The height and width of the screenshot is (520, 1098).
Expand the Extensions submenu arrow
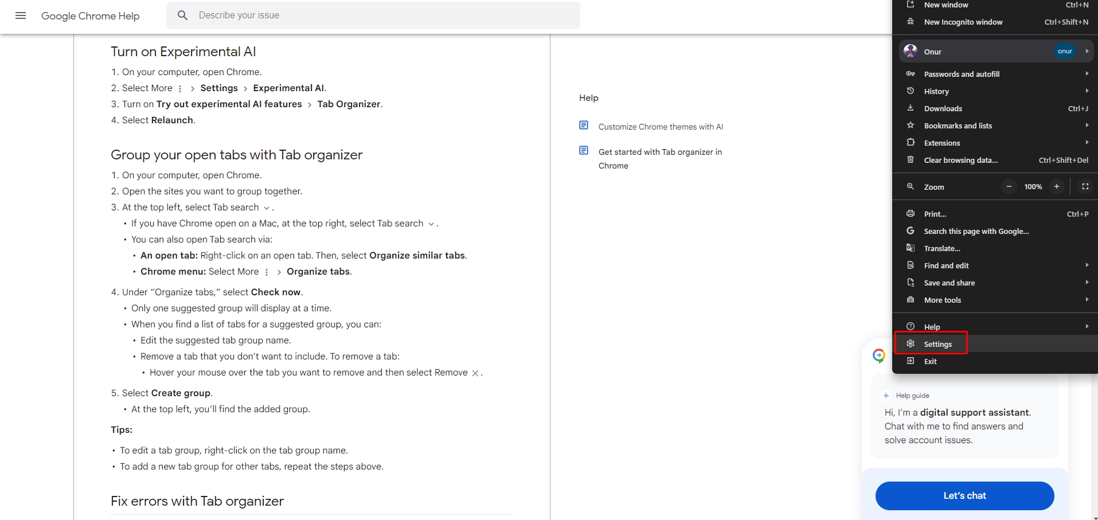tap(1087, 142)
